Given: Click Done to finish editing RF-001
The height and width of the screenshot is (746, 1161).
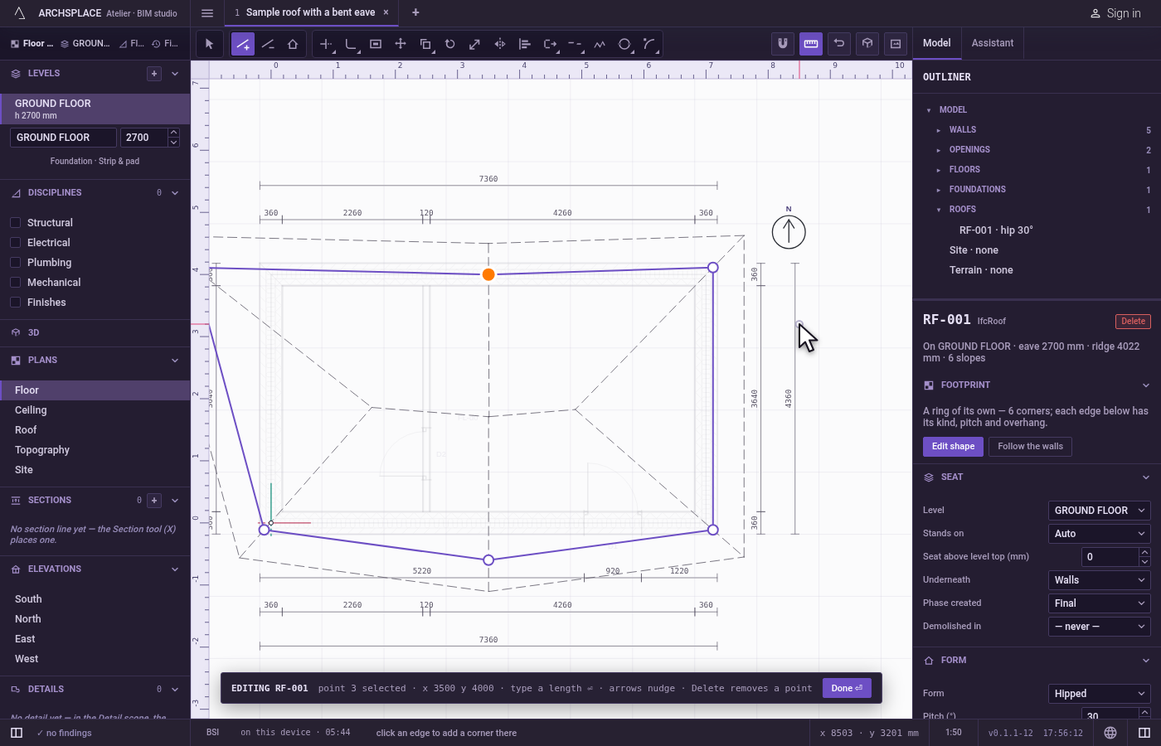Looking at the screenshot, I should (847, 688).
